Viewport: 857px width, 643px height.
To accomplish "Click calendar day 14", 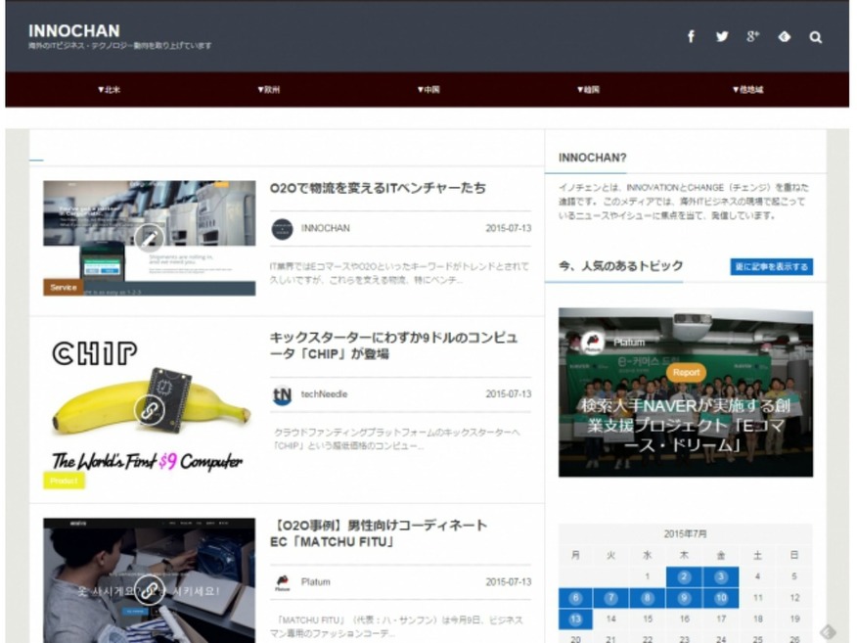I will click(610, 620).
